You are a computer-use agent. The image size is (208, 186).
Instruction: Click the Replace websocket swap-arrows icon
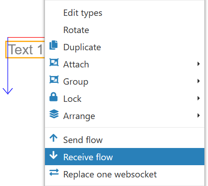[54, 172]
